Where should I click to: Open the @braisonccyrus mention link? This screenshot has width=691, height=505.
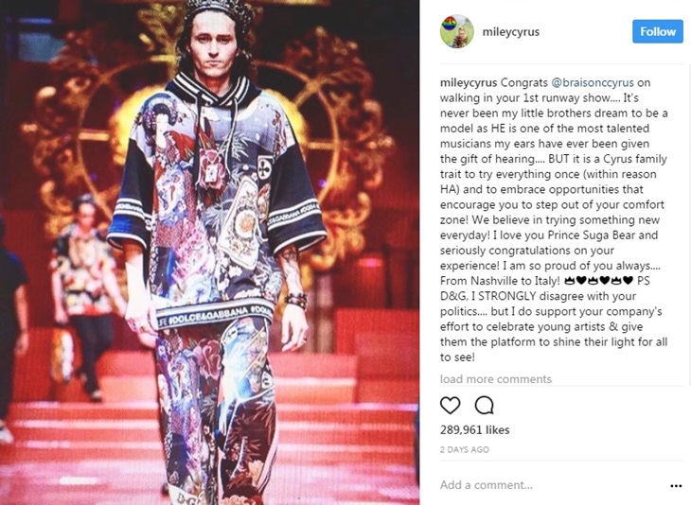pyautogui.click(x=593, y=82)
